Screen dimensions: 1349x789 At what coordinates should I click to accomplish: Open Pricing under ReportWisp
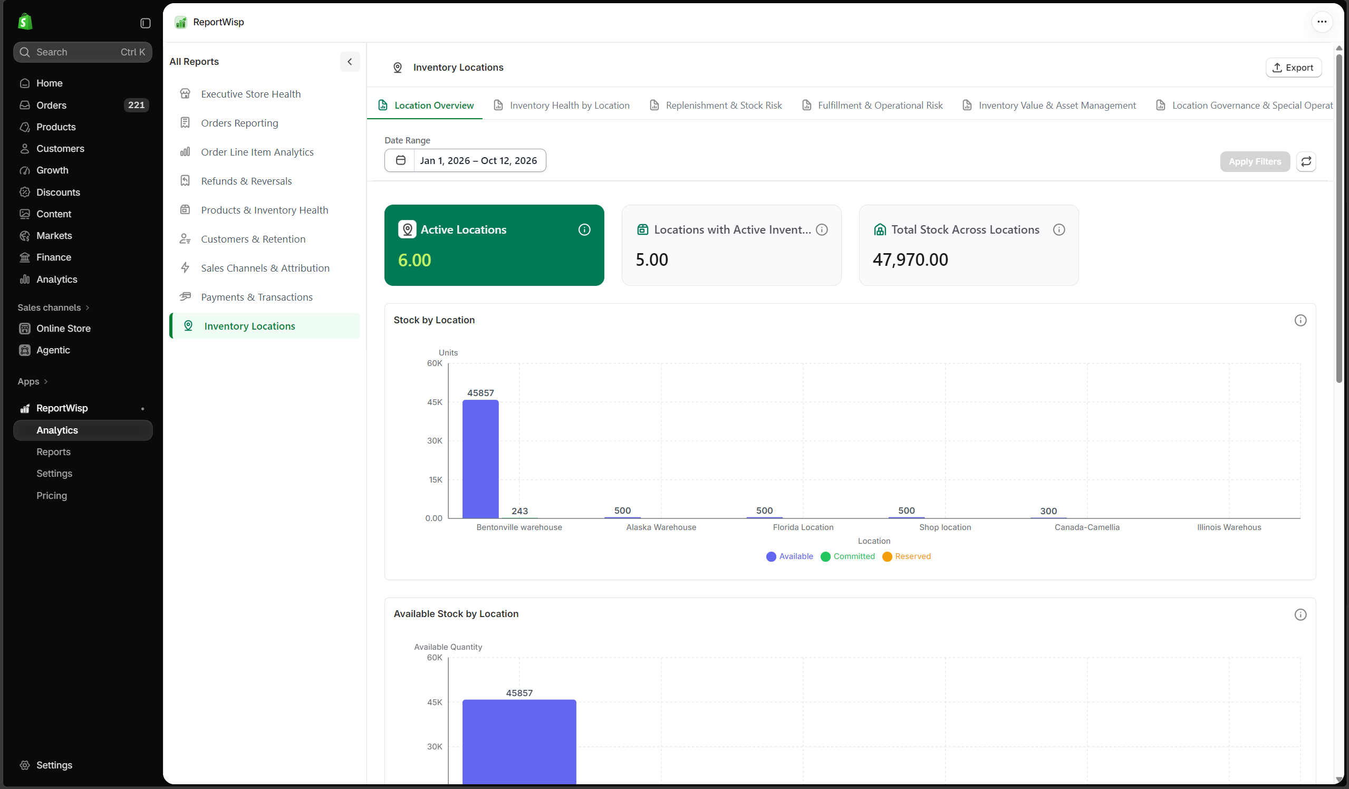83,495
